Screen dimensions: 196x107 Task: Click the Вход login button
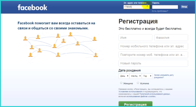point(184,7)
